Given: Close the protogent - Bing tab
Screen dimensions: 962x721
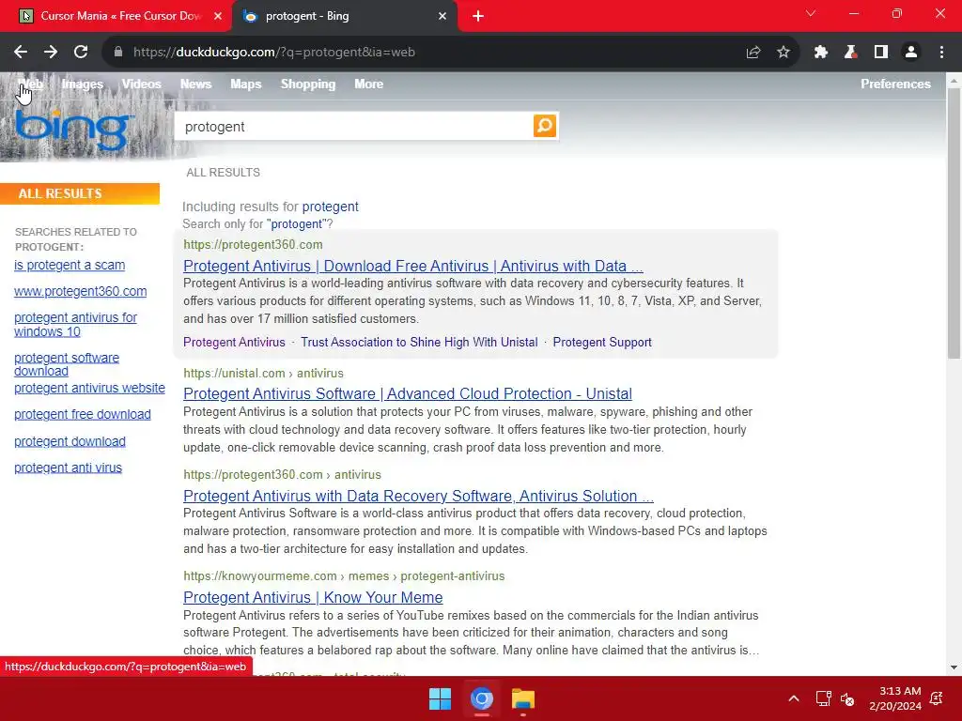Looking at the screenshot, I should click(x=442, y=16).
